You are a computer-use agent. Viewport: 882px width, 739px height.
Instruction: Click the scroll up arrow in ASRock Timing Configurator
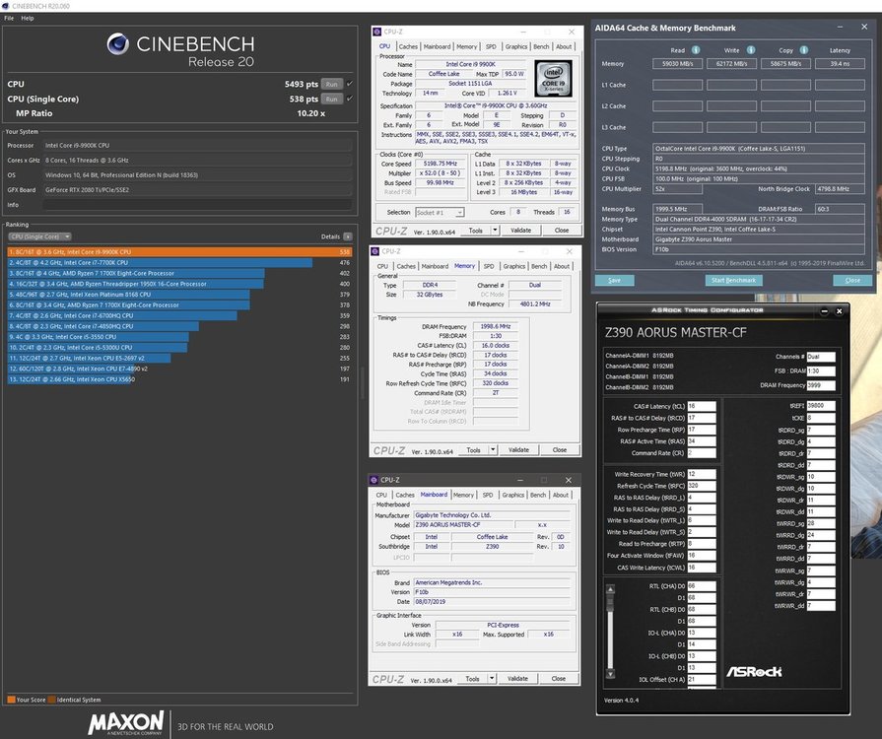[x=610, y=589]
